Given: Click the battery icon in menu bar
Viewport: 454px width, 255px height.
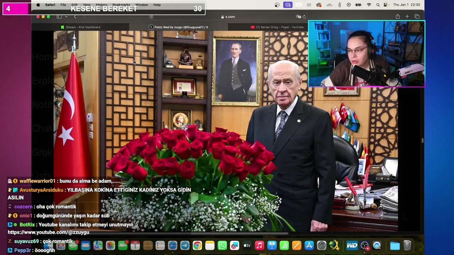Looking at the screenshot, I should (359, 5).
